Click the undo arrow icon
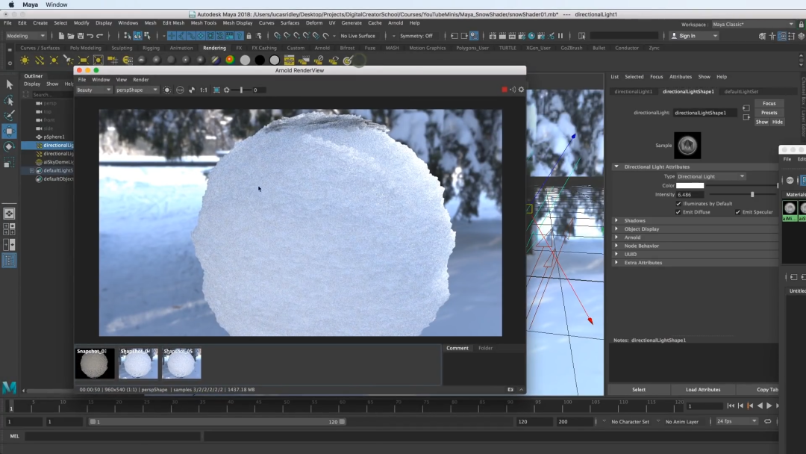This screenshot has height=454, width=806. (x=90, y=36)
